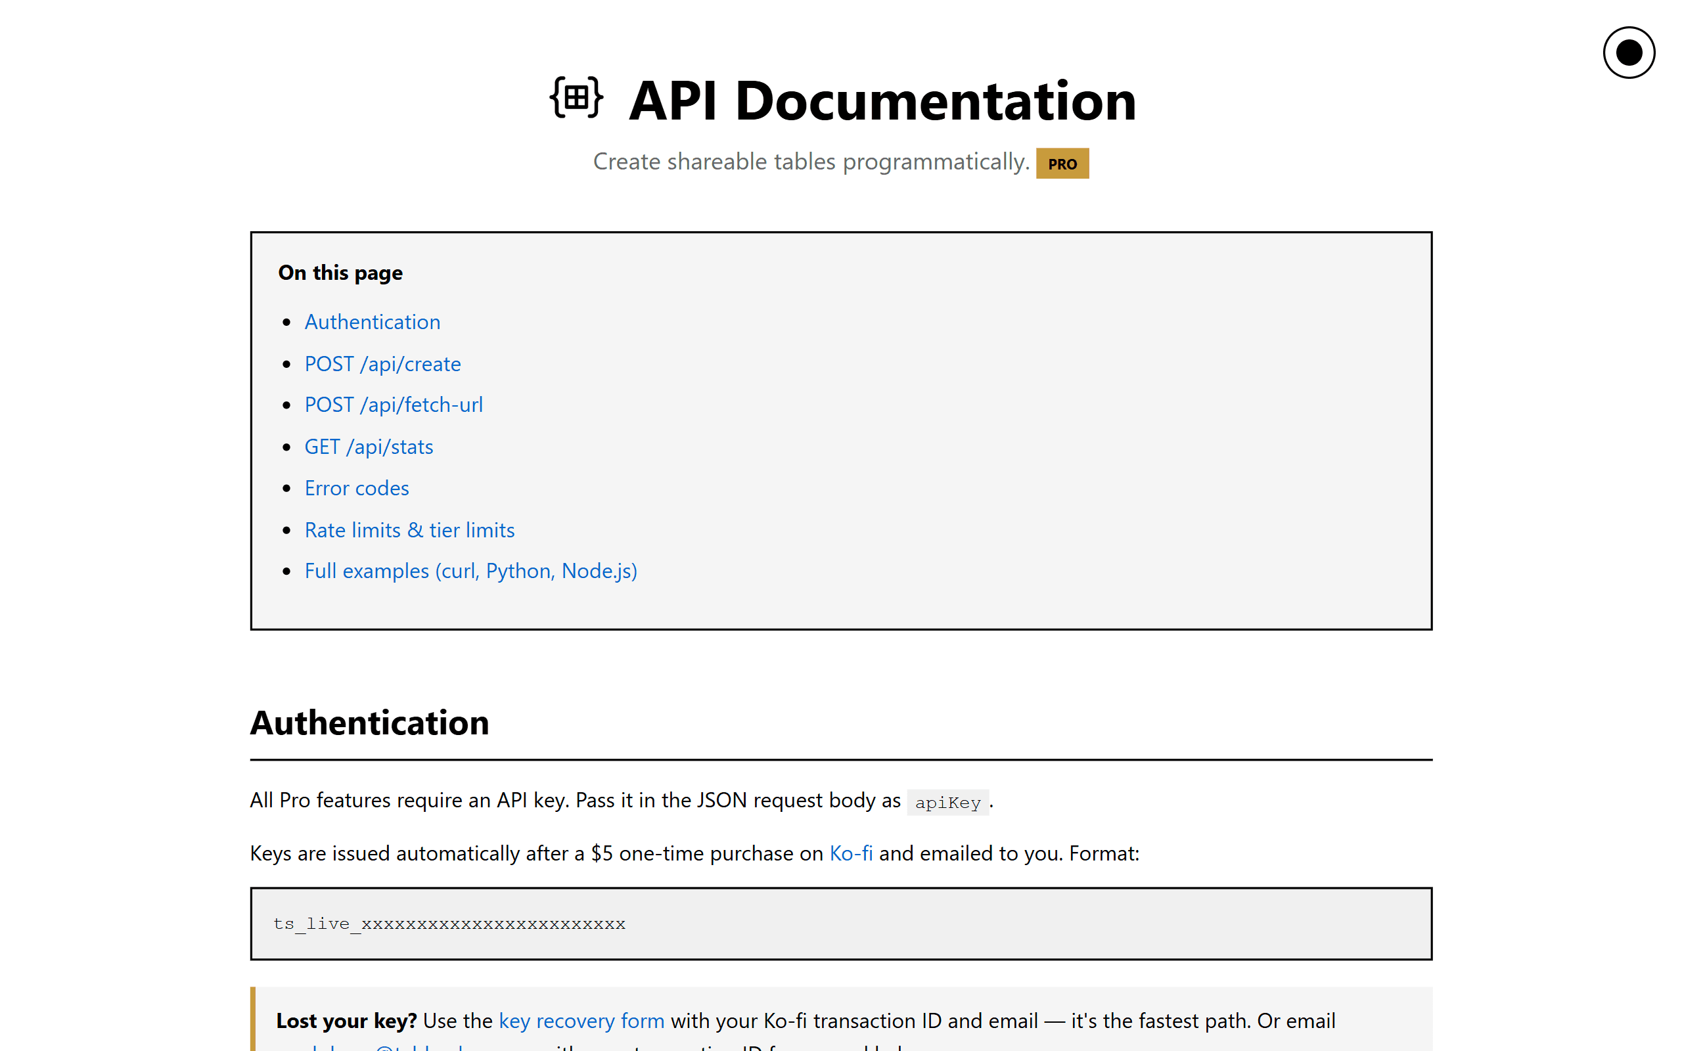This screenshot has height=1051, width=1682.
Task: Go to the GET /api/stats link
Action: pos(369,446)
